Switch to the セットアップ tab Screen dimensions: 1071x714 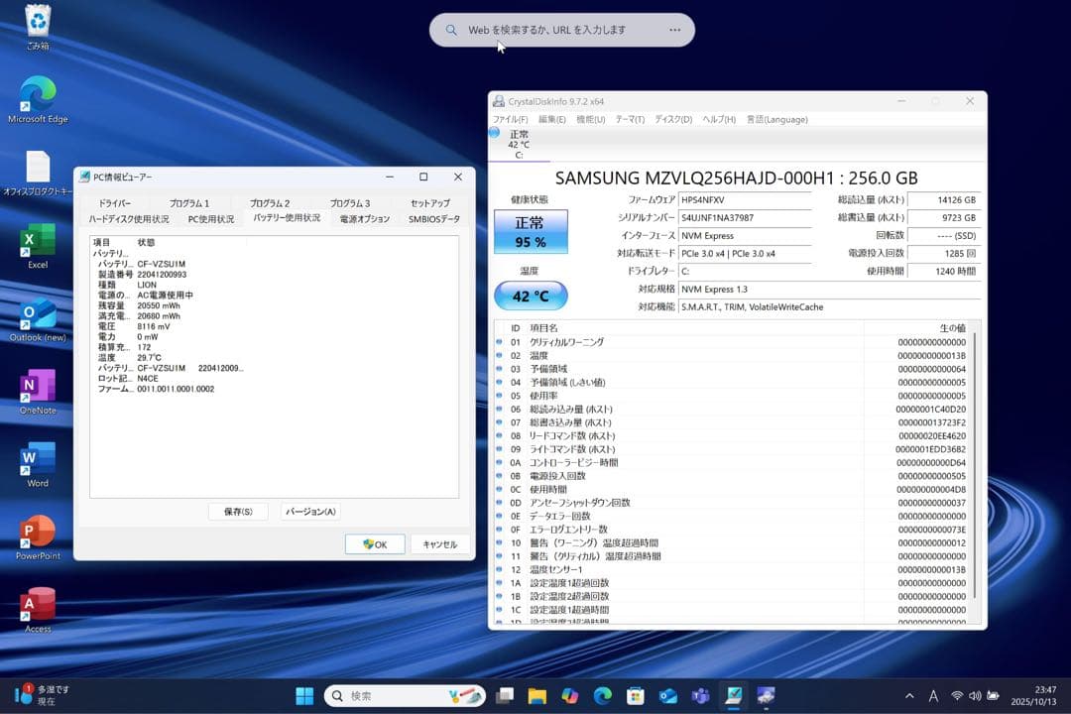coord(430,203)
